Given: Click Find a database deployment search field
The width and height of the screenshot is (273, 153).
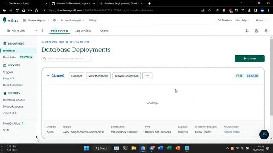Looking at the screenshot, I should coord(67,59).
